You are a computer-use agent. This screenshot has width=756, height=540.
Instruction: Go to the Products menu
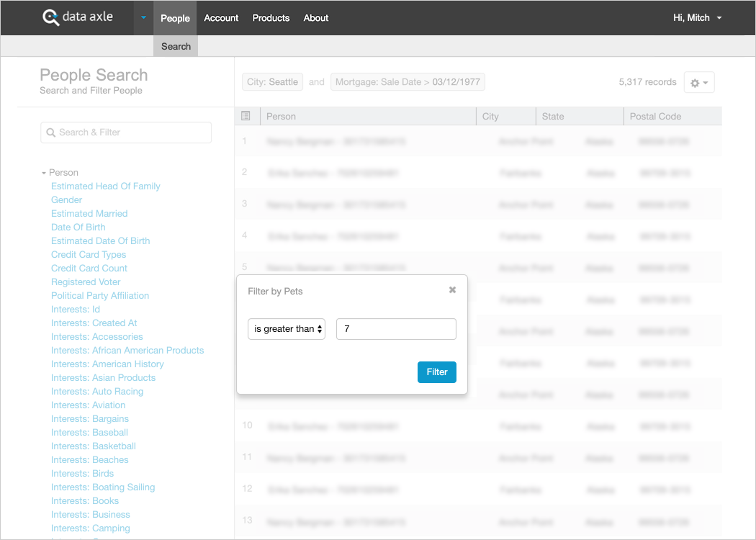271,18
